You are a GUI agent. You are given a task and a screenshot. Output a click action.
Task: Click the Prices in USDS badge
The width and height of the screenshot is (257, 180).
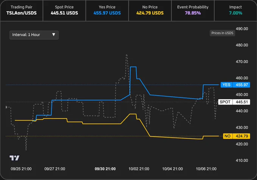pyautogui.click(x=222, y=33)
